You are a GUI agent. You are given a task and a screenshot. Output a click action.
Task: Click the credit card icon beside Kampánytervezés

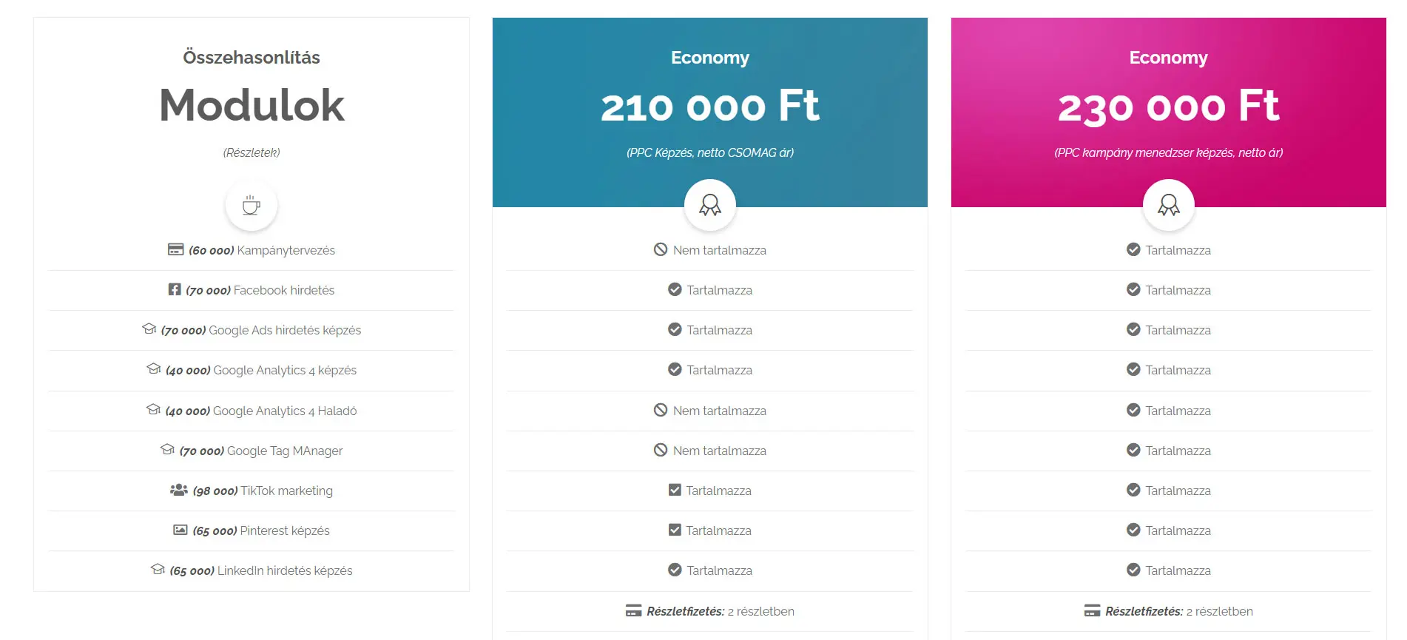point(175,249)
